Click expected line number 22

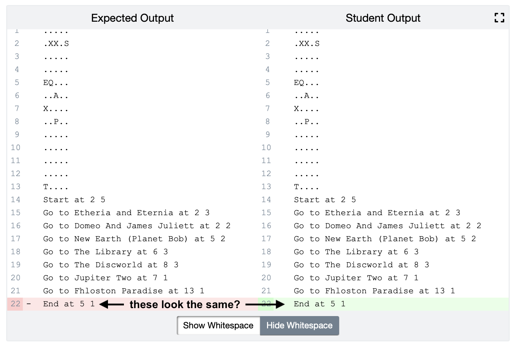[16, 304]
